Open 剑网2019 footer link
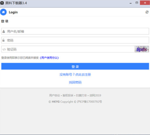Image resolution: width=150 pixels, height=135 pixels. 95,95
